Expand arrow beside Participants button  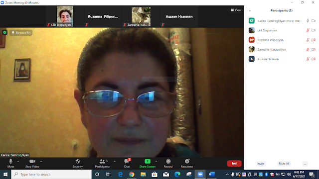(x=115, y=161)
